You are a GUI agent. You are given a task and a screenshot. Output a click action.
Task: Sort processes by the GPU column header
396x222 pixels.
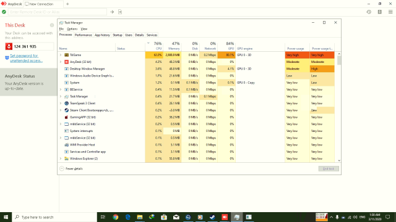(226, 46)
